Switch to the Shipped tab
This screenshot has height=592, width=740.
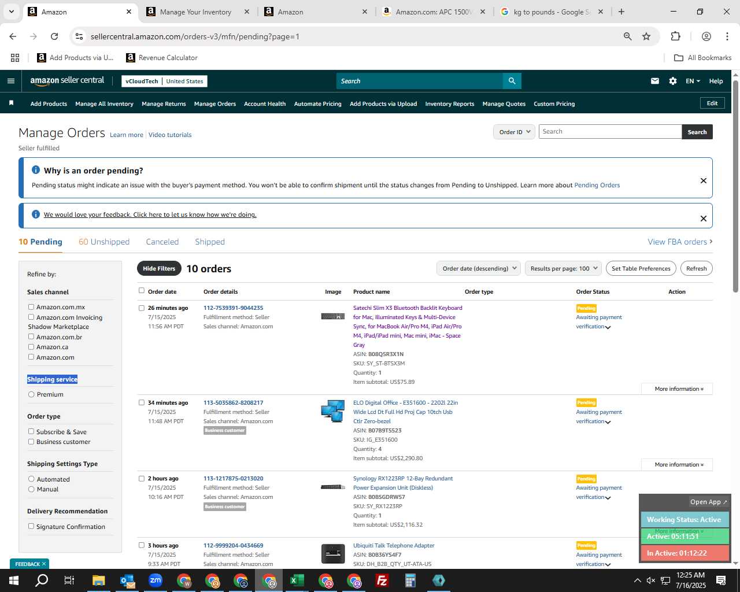pos(210,242)
